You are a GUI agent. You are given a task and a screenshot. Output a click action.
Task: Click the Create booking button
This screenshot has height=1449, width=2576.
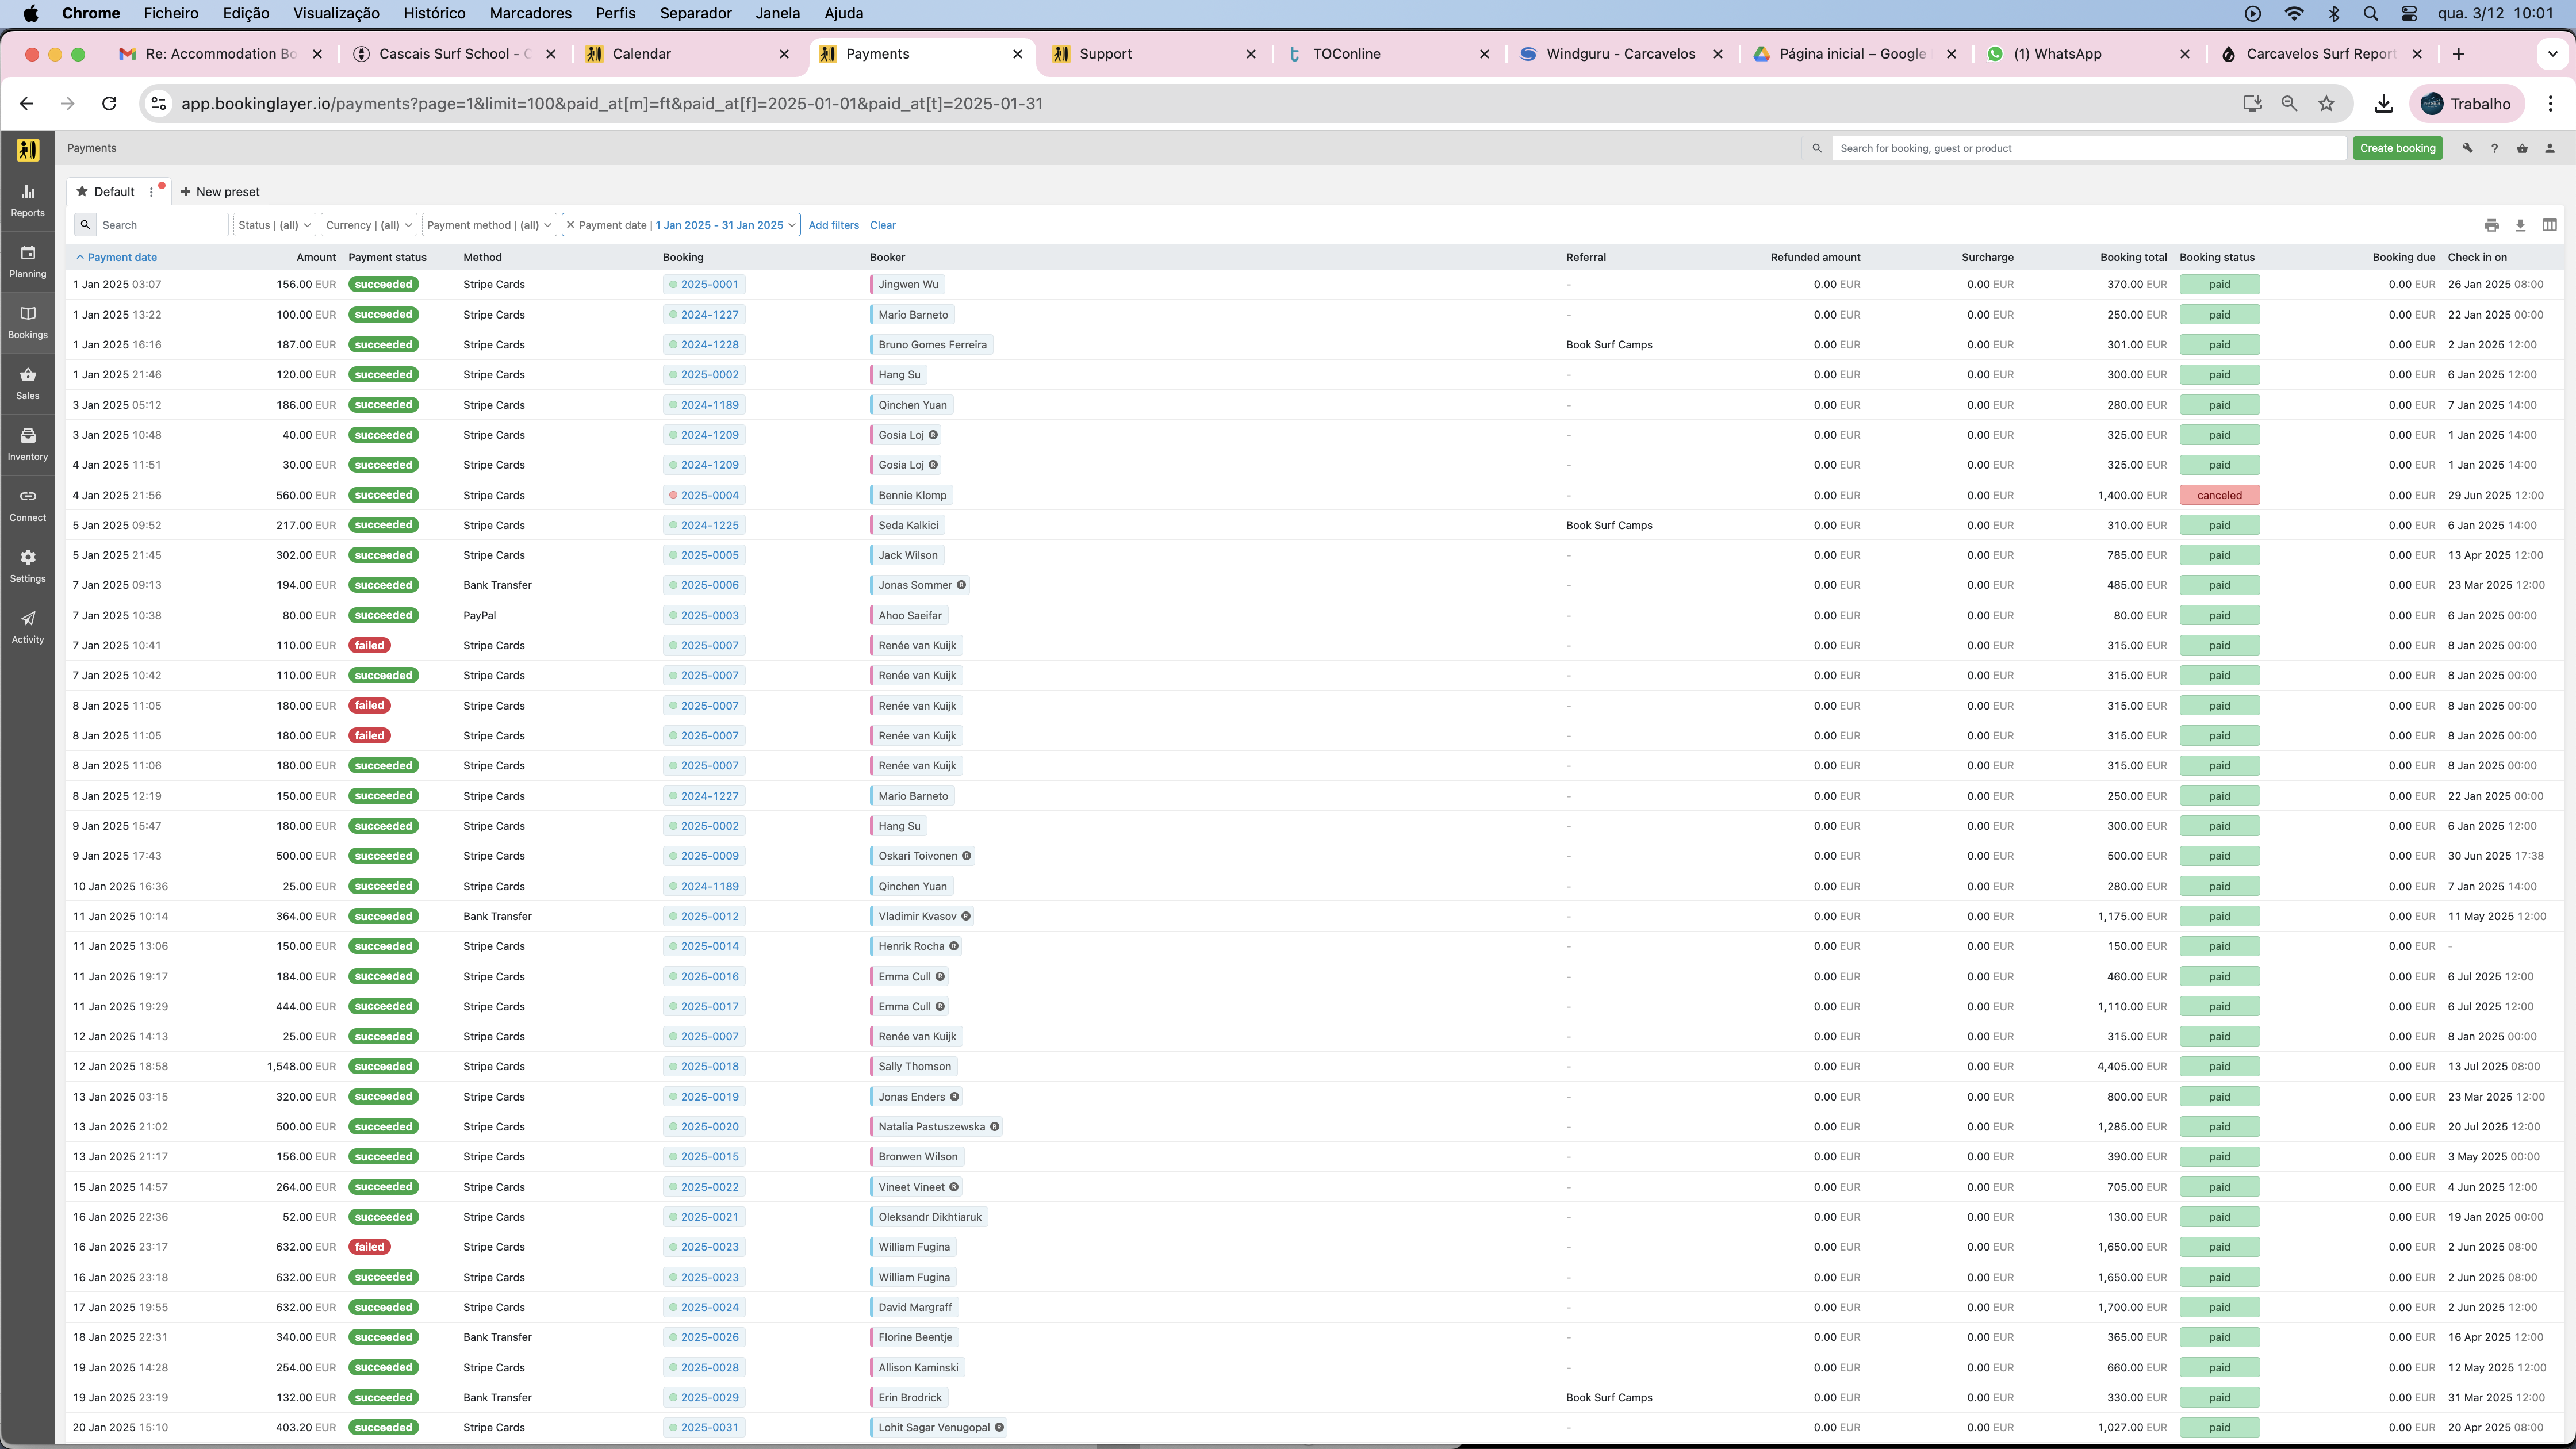[2397, 148]
